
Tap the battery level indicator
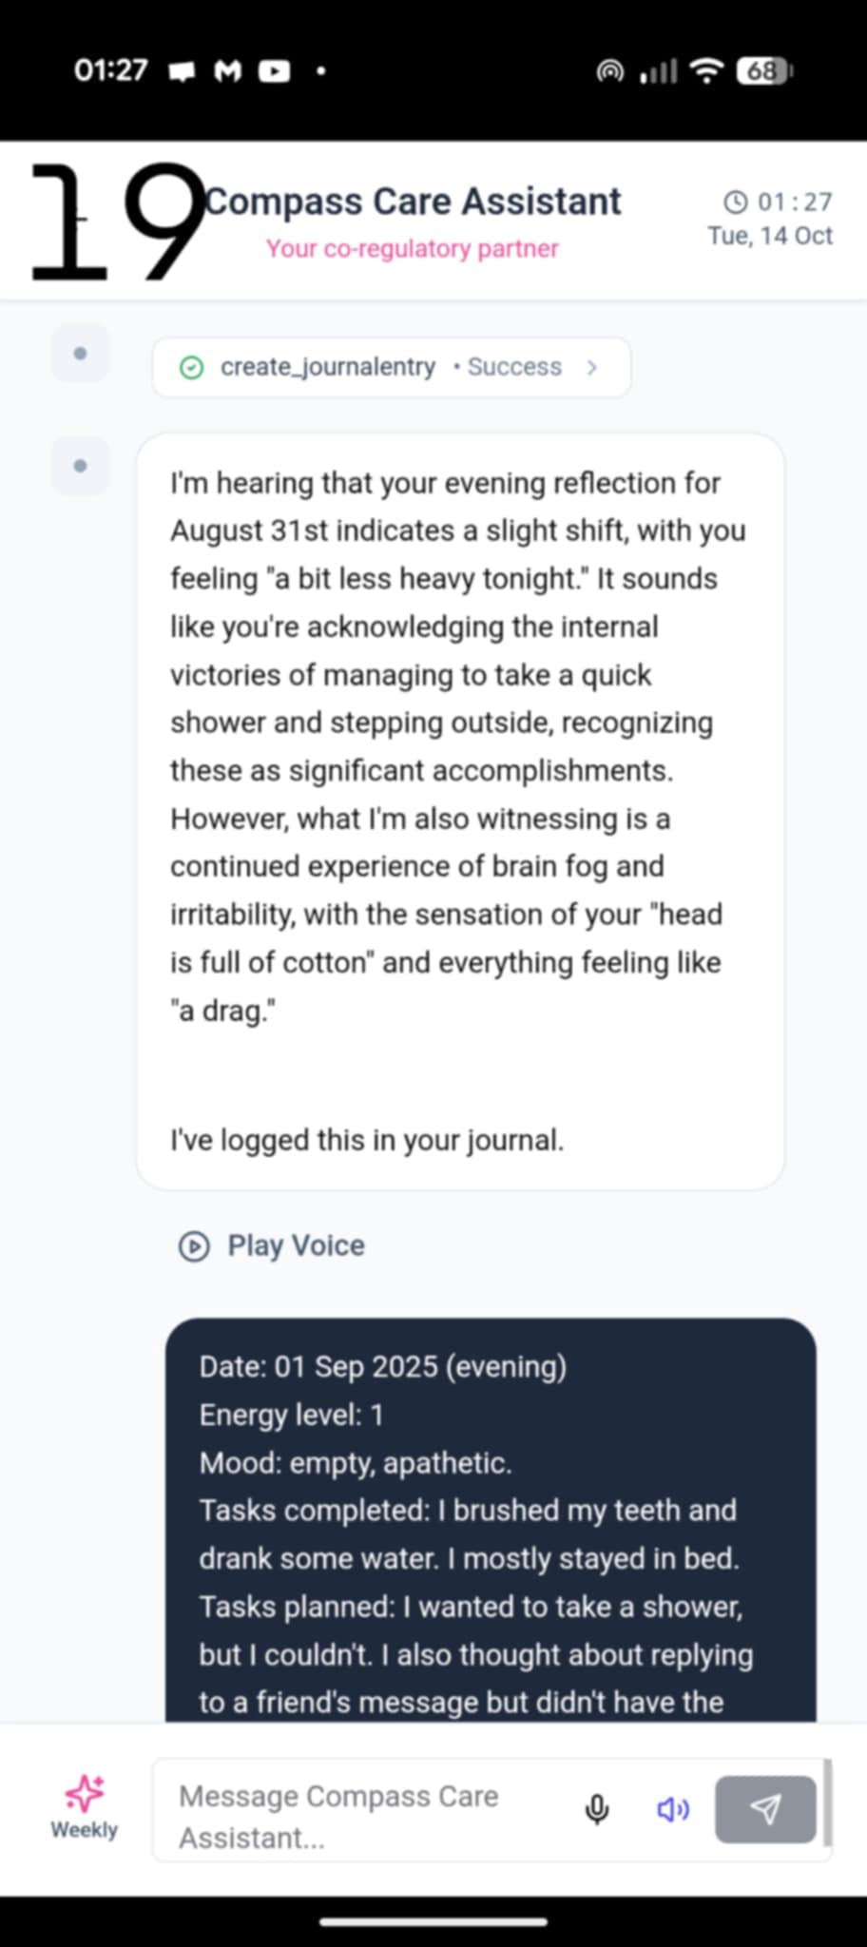tap(763, 71)
